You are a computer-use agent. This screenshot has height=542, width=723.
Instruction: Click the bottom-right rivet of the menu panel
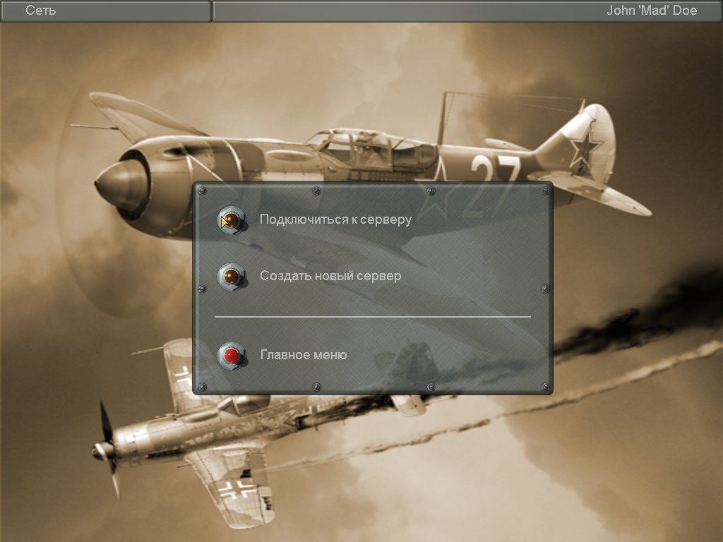click(544, 386)
